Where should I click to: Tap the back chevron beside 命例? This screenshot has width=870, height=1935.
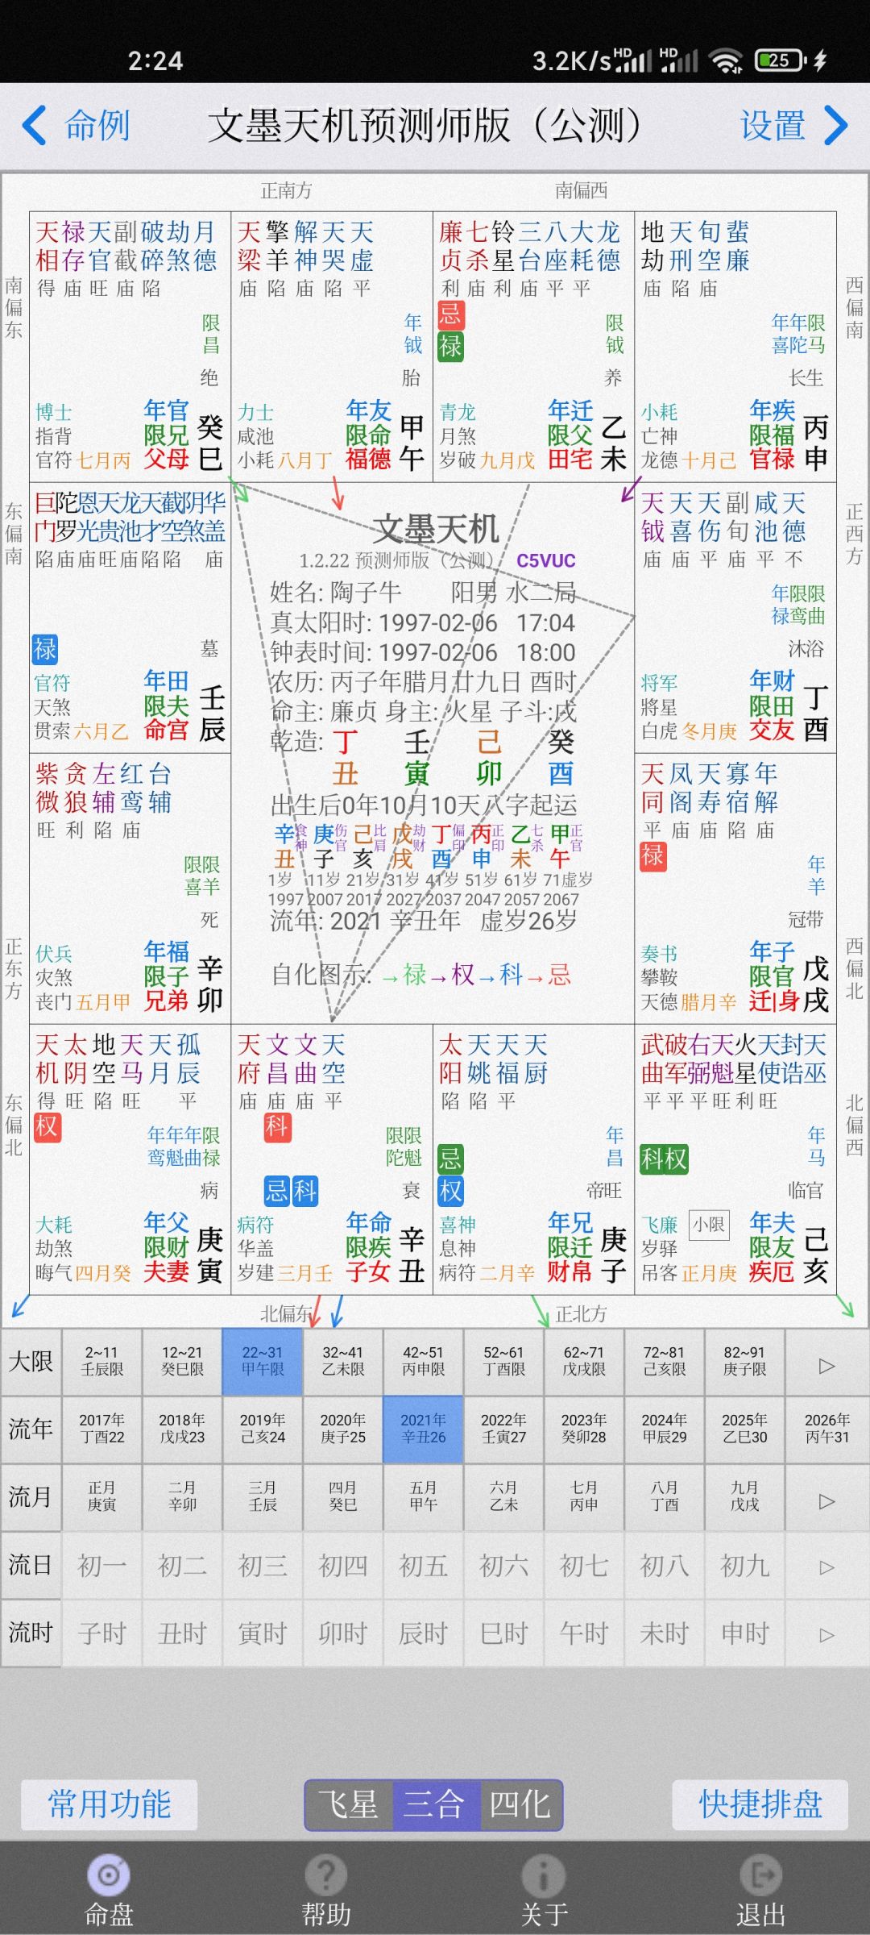[x=35, y=126]
